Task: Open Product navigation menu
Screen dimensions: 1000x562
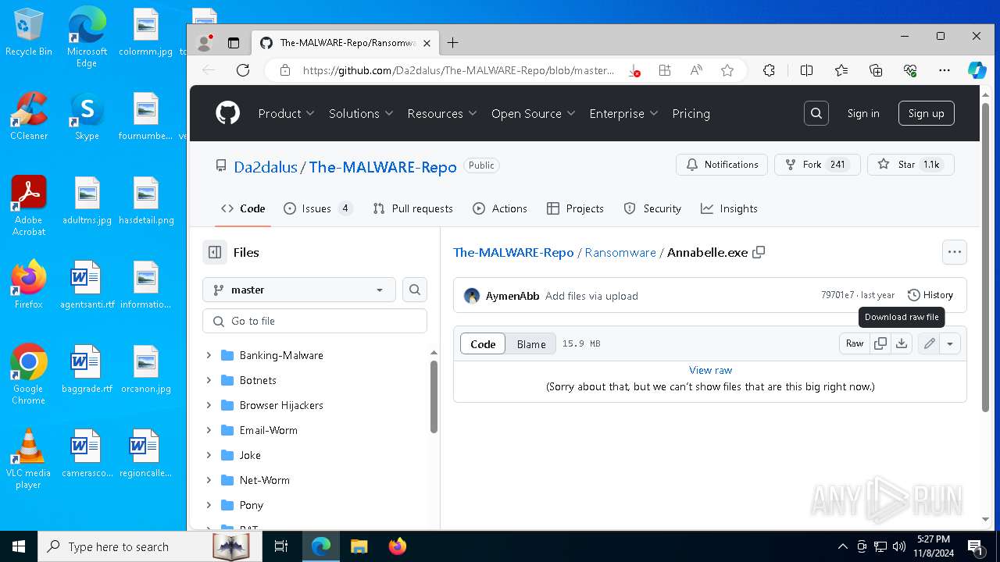Action: coord(286,113)
